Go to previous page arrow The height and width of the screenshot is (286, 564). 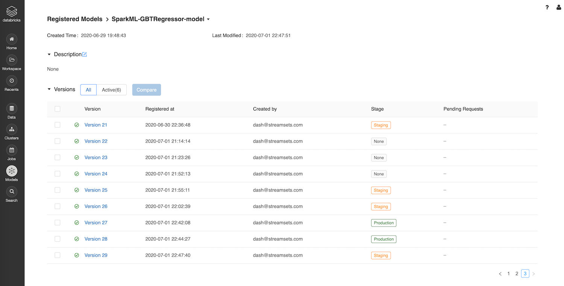tap(500, 274)
